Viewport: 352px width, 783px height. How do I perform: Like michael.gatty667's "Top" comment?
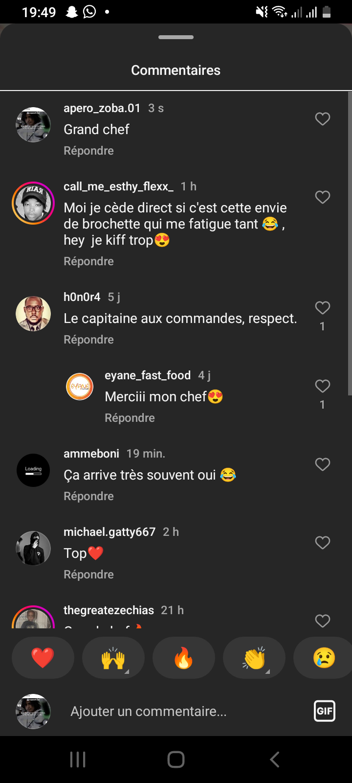(322, 543)
